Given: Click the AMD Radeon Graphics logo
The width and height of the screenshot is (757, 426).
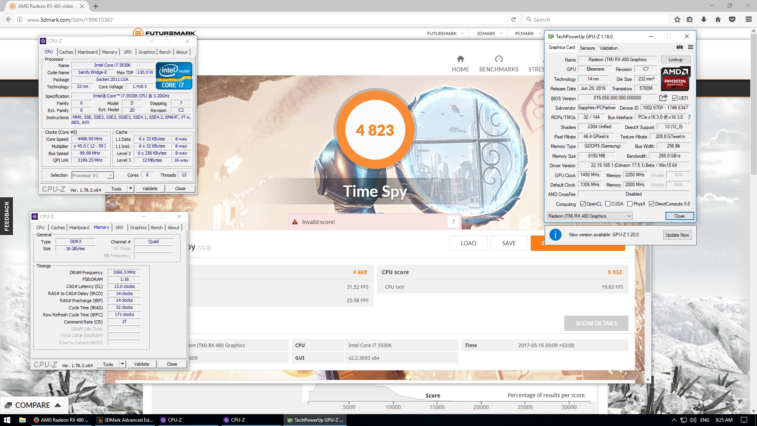Looking at the screenshot, I should tap(675, 78).
